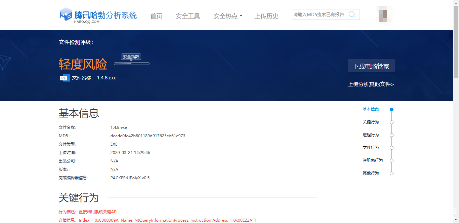Image resolution: width=459 pixels, height=223 pixels.
Task: Click the 安全指数 risk meter bar
Action: (x=132, y=64)
